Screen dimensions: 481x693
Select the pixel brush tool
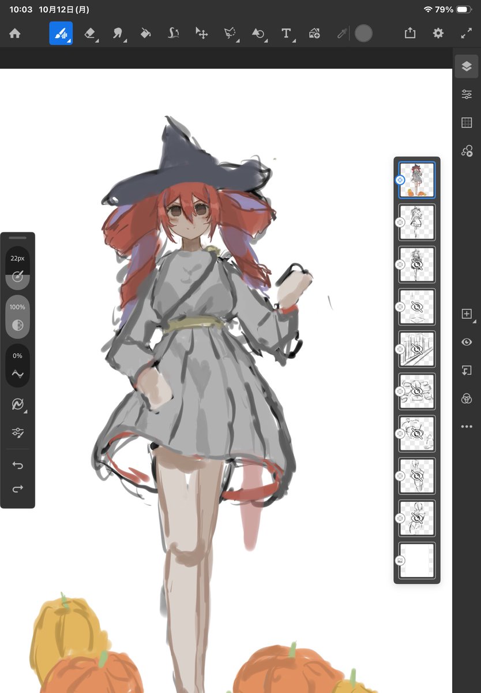tap(61, 33)
